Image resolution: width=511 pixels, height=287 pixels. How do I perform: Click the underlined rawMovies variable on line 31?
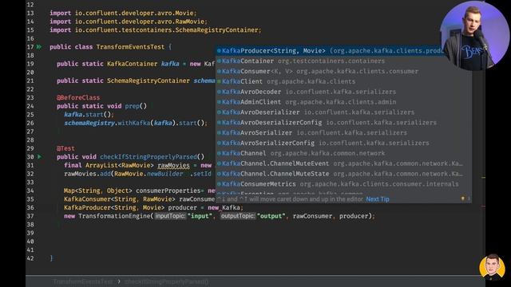tap(173, 165)
